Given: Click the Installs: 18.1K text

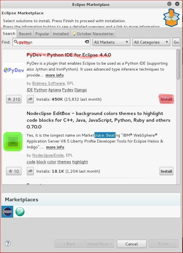Looking at the screenshot, I should coord(50,171).
